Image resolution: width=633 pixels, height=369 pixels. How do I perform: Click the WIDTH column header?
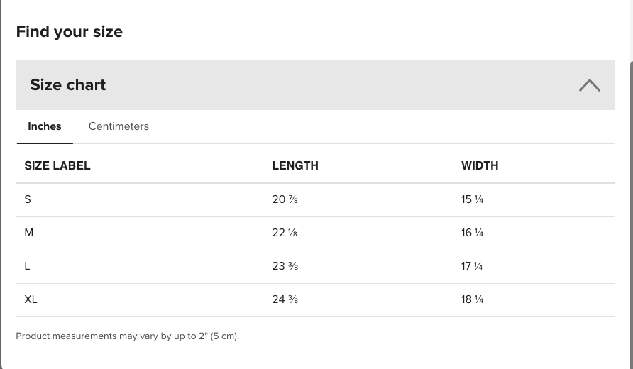pos(480,165)
